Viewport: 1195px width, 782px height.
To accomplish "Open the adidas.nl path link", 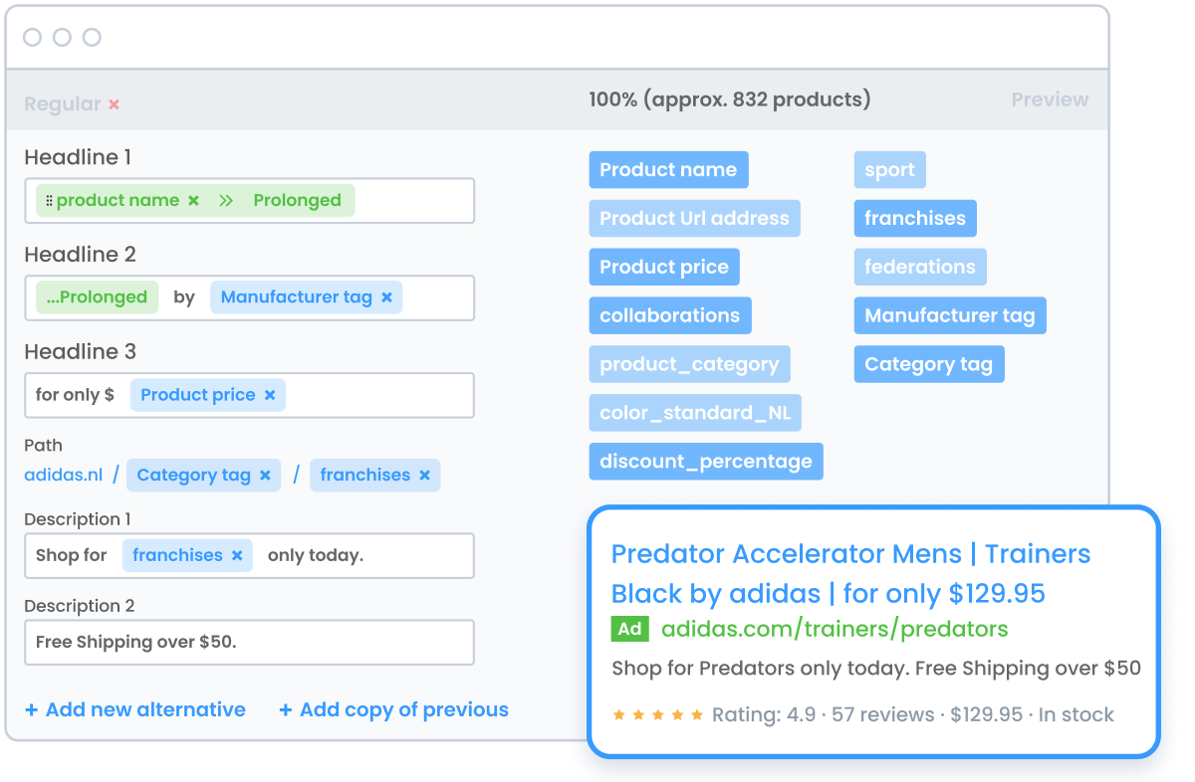I will [63, 475].
